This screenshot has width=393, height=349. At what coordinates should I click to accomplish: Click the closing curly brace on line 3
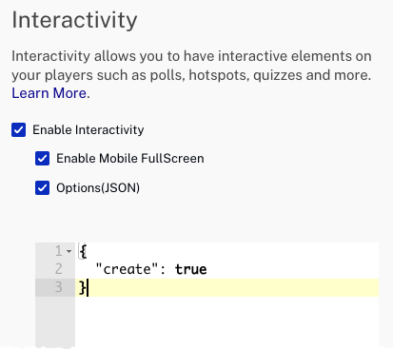point(83,287)
